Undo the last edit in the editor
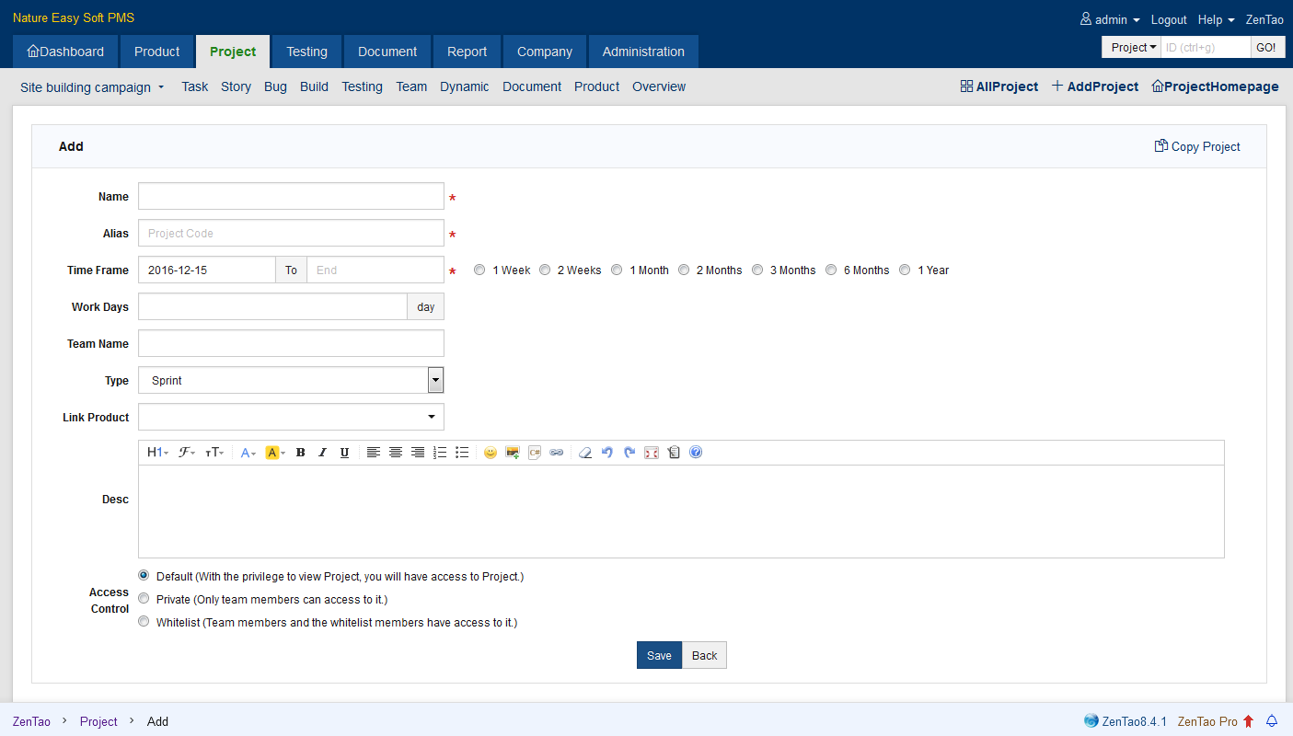The height and width of the screenshot is (736, 1293). pyautogui.click(x=606, y=453)
